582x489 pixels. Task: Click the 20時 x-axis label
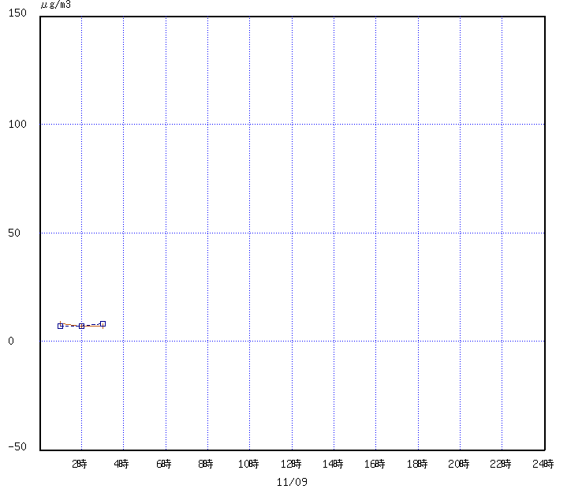pyautogui.click(x=459, y=465)
